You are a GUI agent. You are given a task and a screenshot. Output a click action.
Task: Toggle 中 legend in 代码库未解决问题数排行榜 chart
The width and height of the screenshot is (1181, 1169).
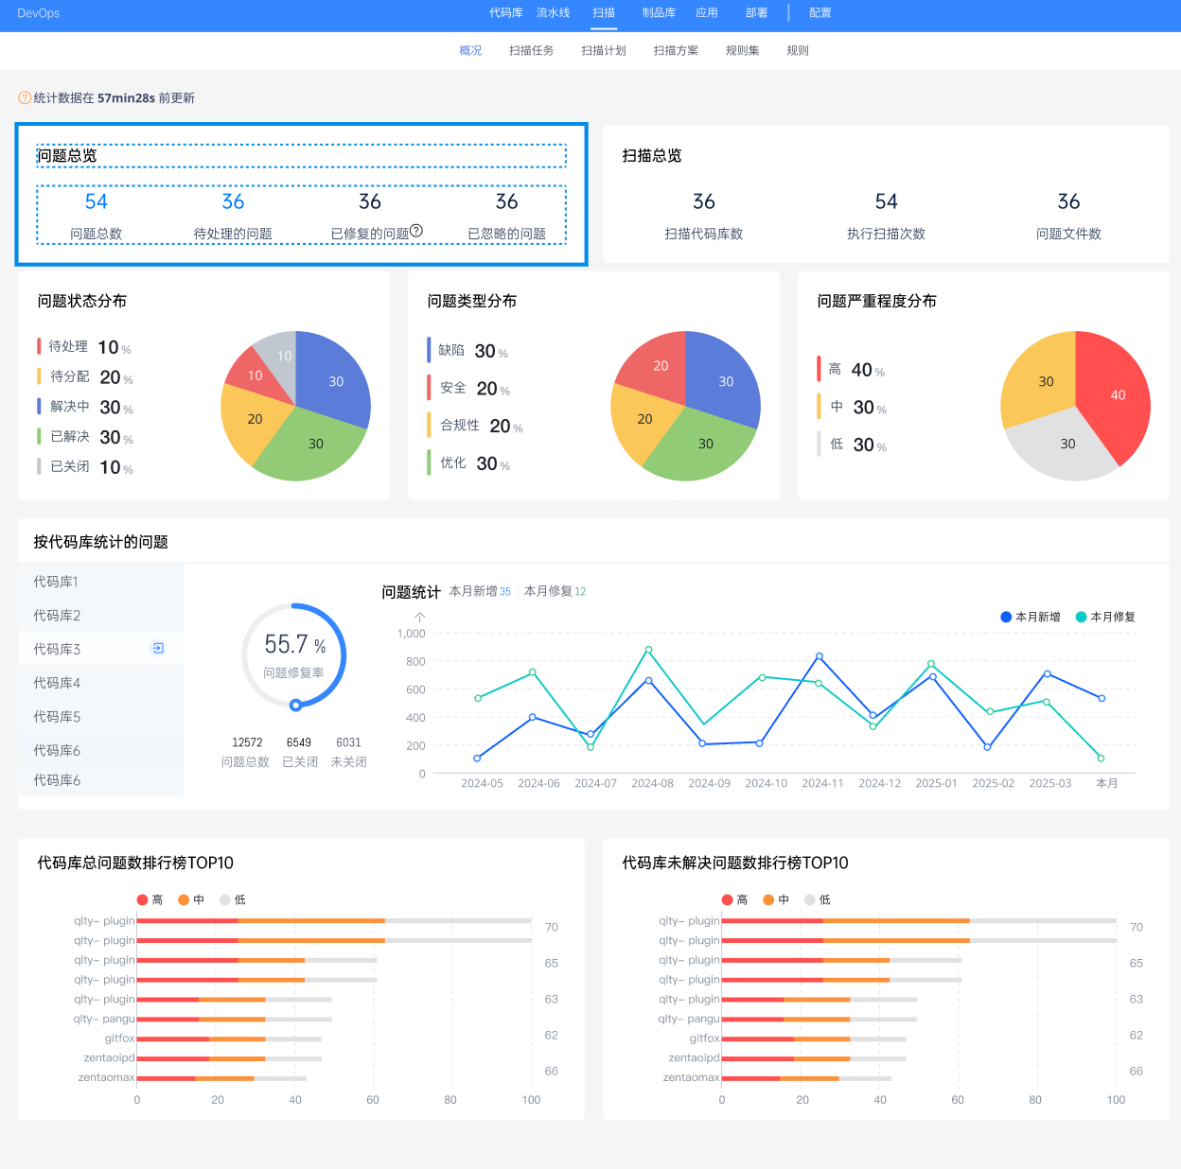(x=776, y=899)
